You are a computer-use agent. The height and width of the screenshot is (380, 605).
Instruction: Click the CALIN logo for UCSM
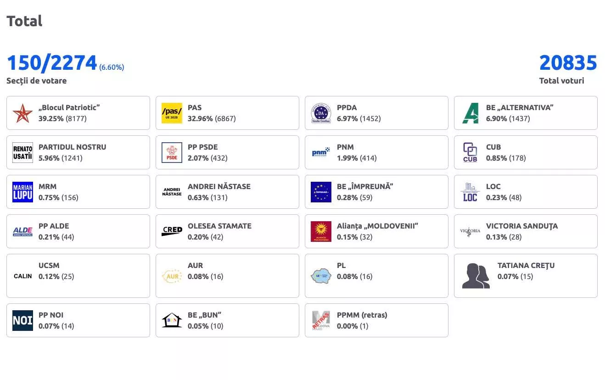(x=22, y=276)
